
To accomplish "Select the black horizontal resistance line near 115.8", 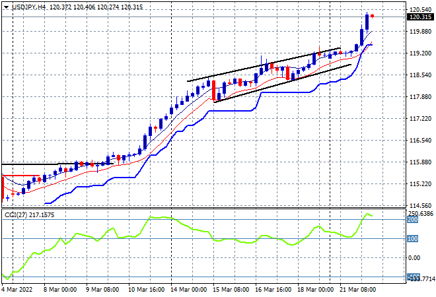I will point(57,164).
